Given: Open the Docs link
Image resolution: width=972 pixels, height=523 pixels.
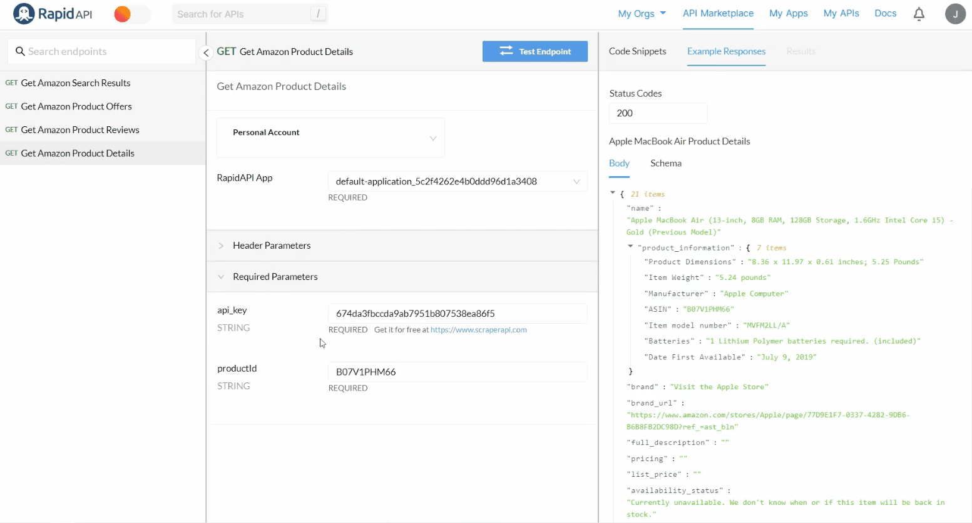Looking at the screenshot, I should pos(885,13).
